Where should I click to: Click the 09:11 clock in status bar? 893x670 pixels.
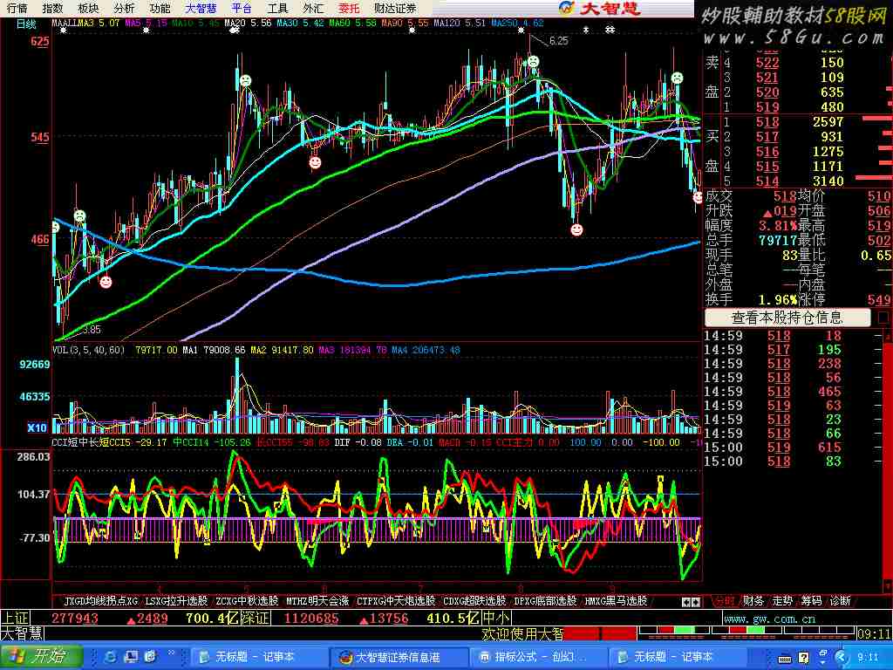point(873,633)
